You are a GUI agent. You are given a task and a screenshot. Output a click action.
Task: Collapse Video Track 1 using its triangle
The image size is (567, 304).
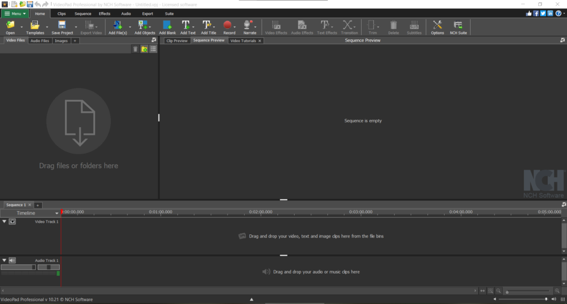(x=4, y=222)
